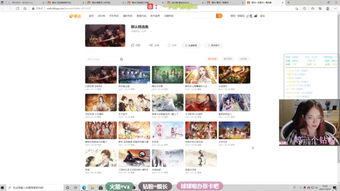The height and width of the screenshot is (191, 340).
Task: Open the 天下安宁 game thumbnail
Action: (x=134, y=102)
